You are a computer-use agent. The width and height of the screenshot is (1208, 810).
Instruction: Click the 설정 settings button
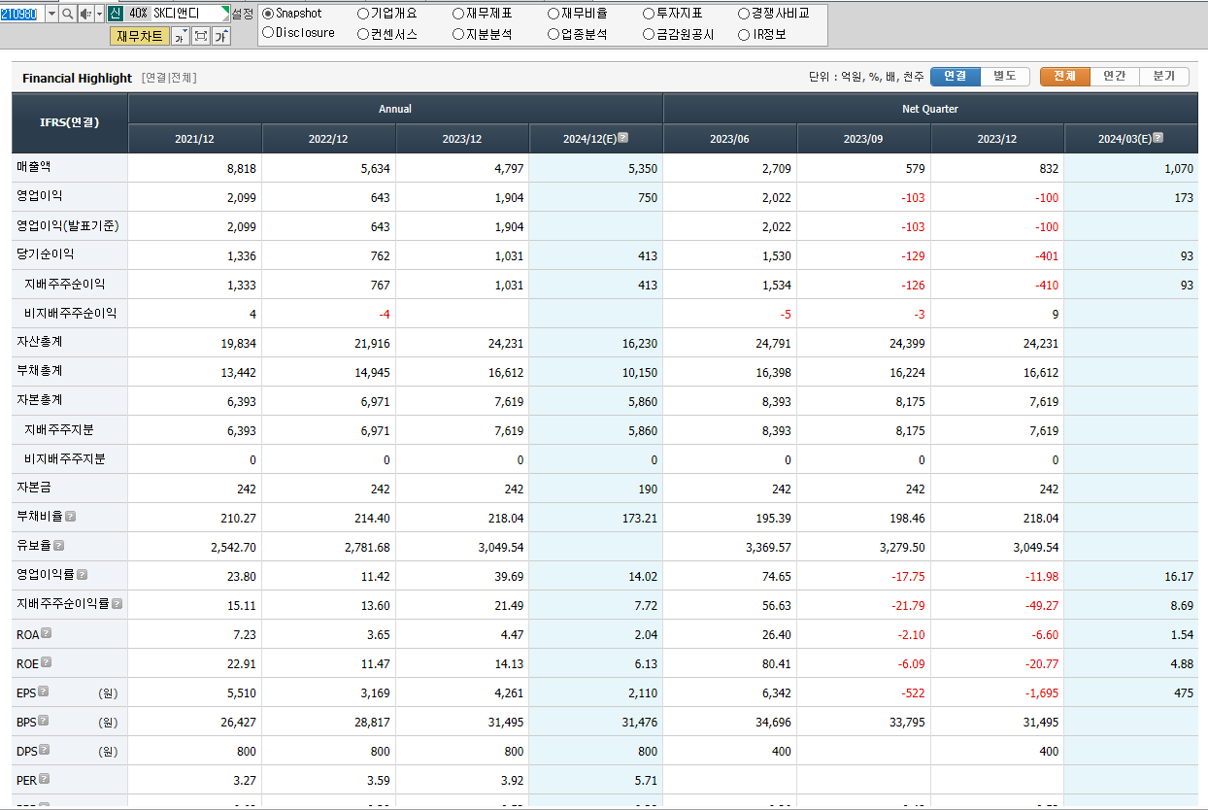click(243, 14)
